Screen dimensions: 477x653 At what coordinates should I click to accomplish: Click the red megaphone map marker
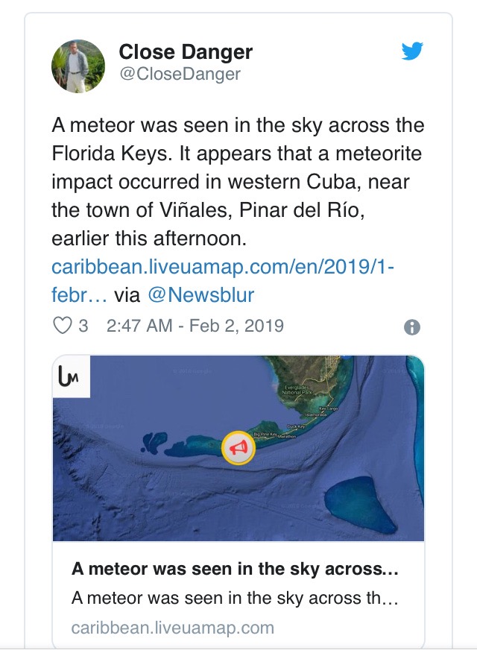pos(238,448)
